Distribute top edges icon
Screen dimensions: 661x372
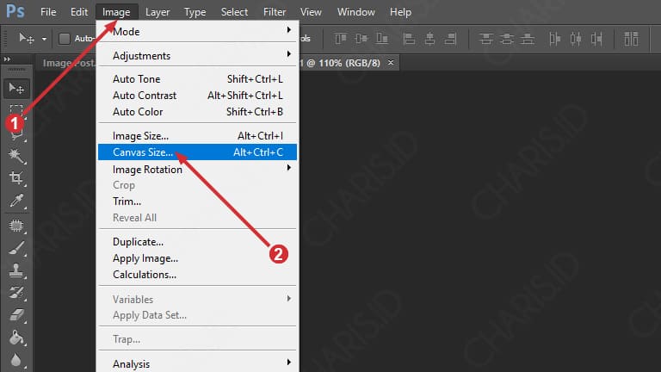point(485,39)
